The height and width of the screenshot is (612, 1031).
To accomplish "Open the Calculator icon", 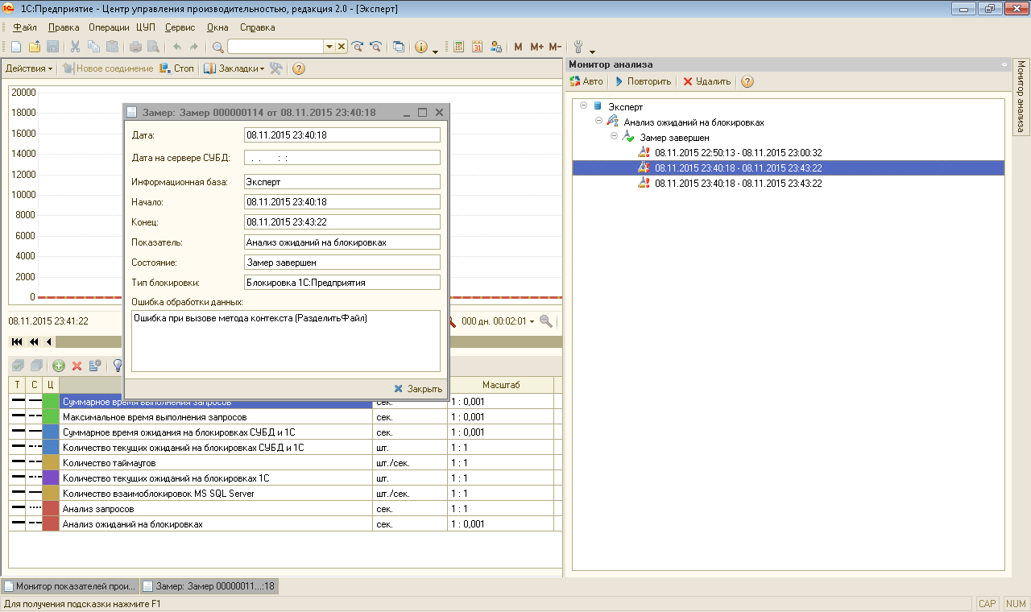I will click(x=459, y=47).
